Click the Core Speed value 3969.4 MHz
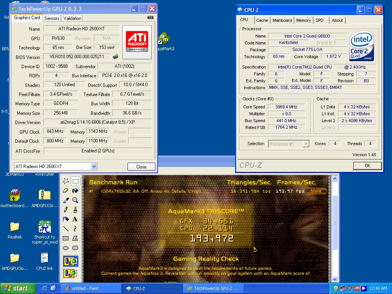This screenshot has height=294, width=392. click(x=286, y=107)
